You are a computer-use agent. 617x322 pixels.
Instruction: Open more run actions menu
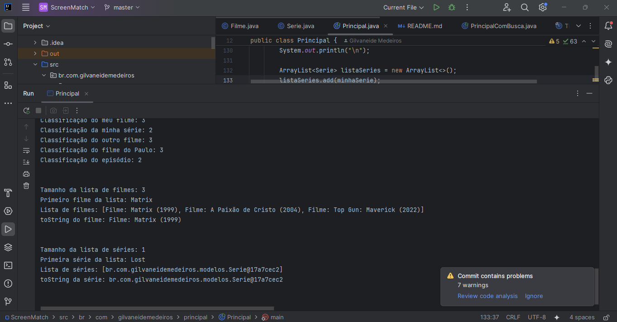[467, 7]
